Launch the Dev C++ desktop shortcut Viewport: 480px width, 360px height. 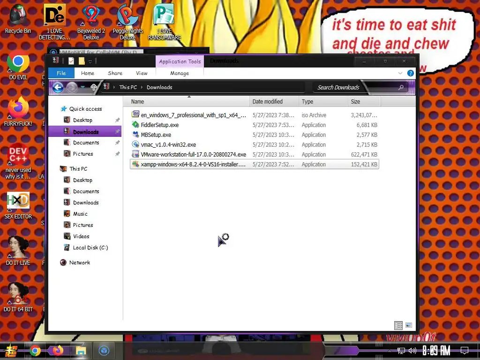point(18,161)
